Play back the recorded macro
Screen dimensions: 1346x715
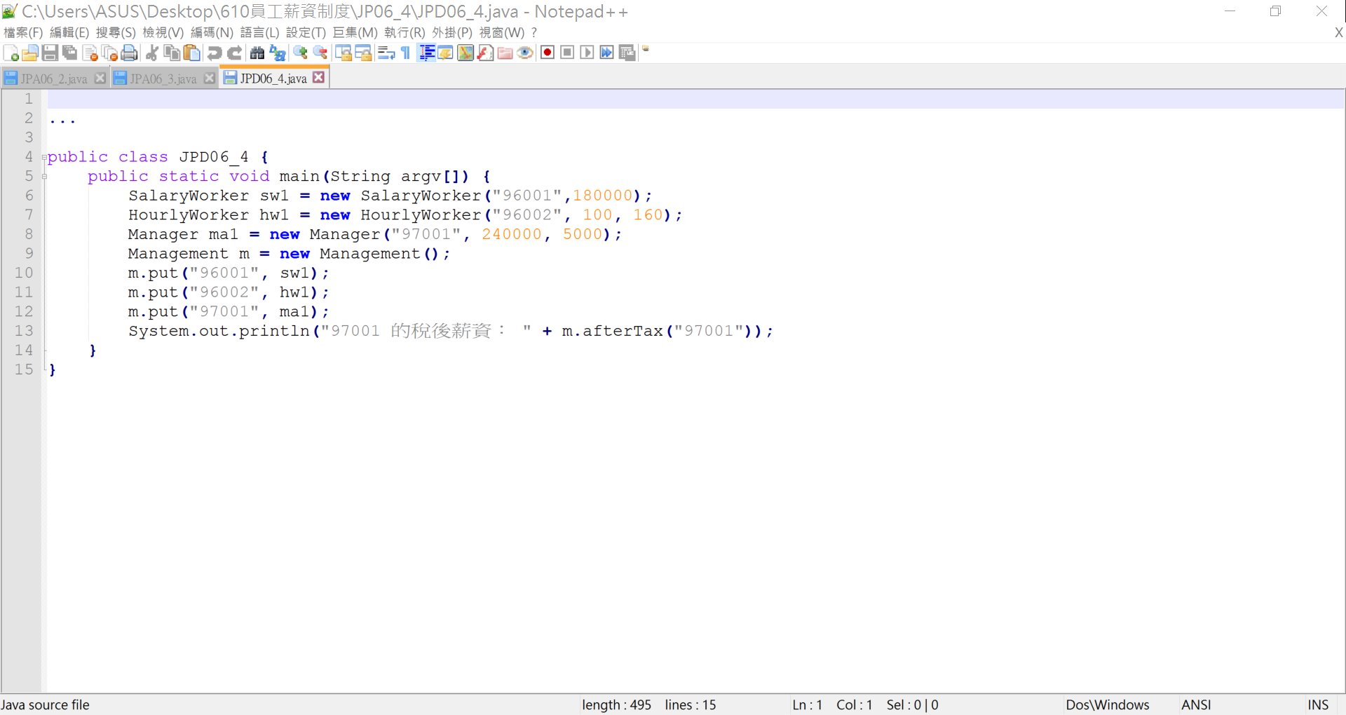(587, 53)
